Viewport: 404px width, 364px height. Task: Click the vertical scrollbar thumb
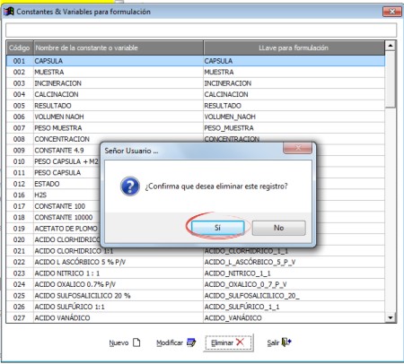tap(391, 79)
